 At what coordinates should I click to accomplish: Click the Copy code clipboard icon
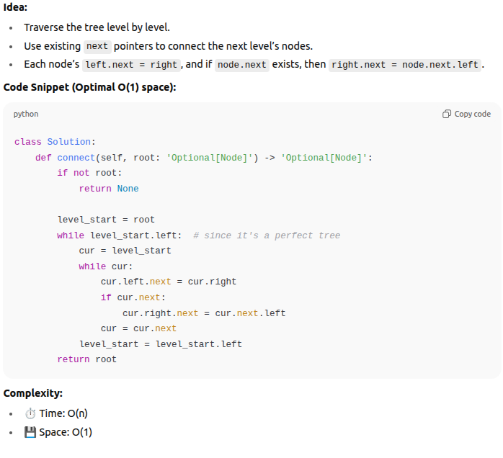(447, 114)
